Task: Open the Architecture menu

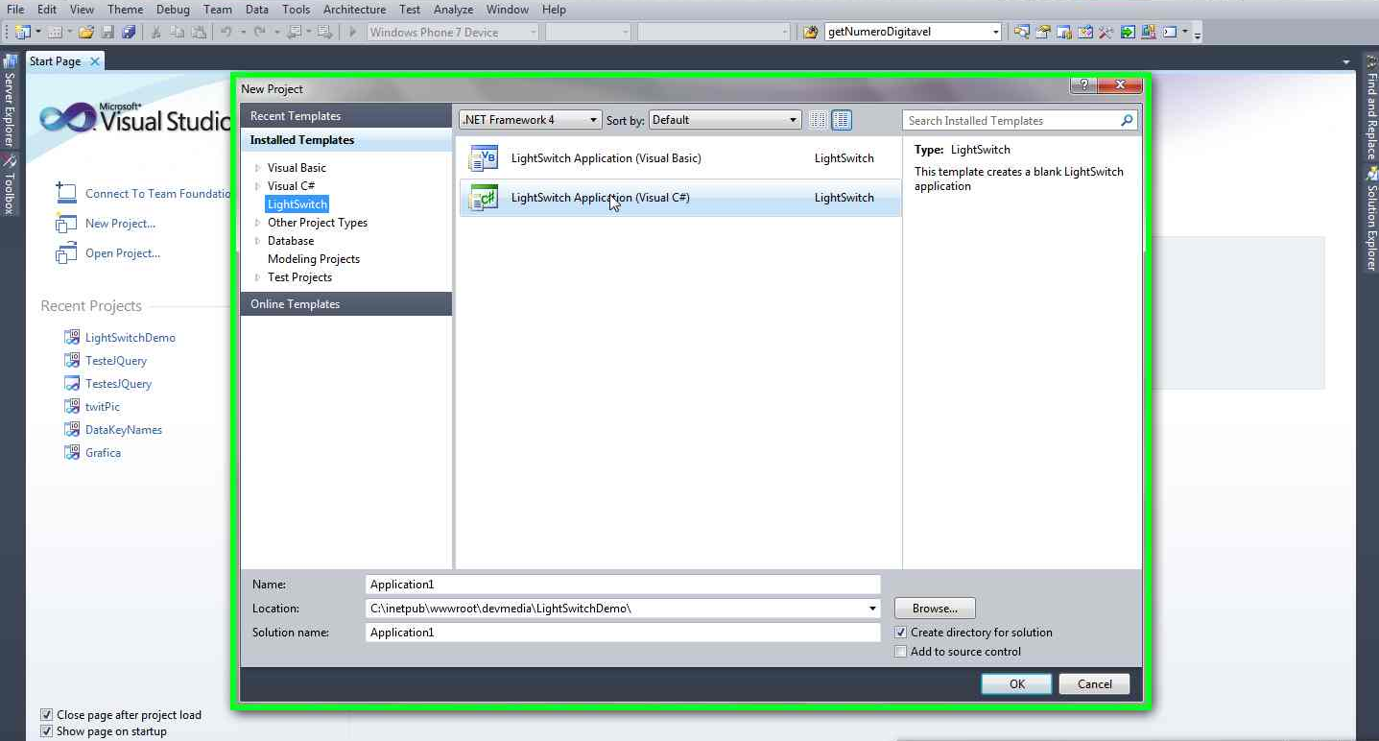Action: pyautogui.click(x=354, y=10)
